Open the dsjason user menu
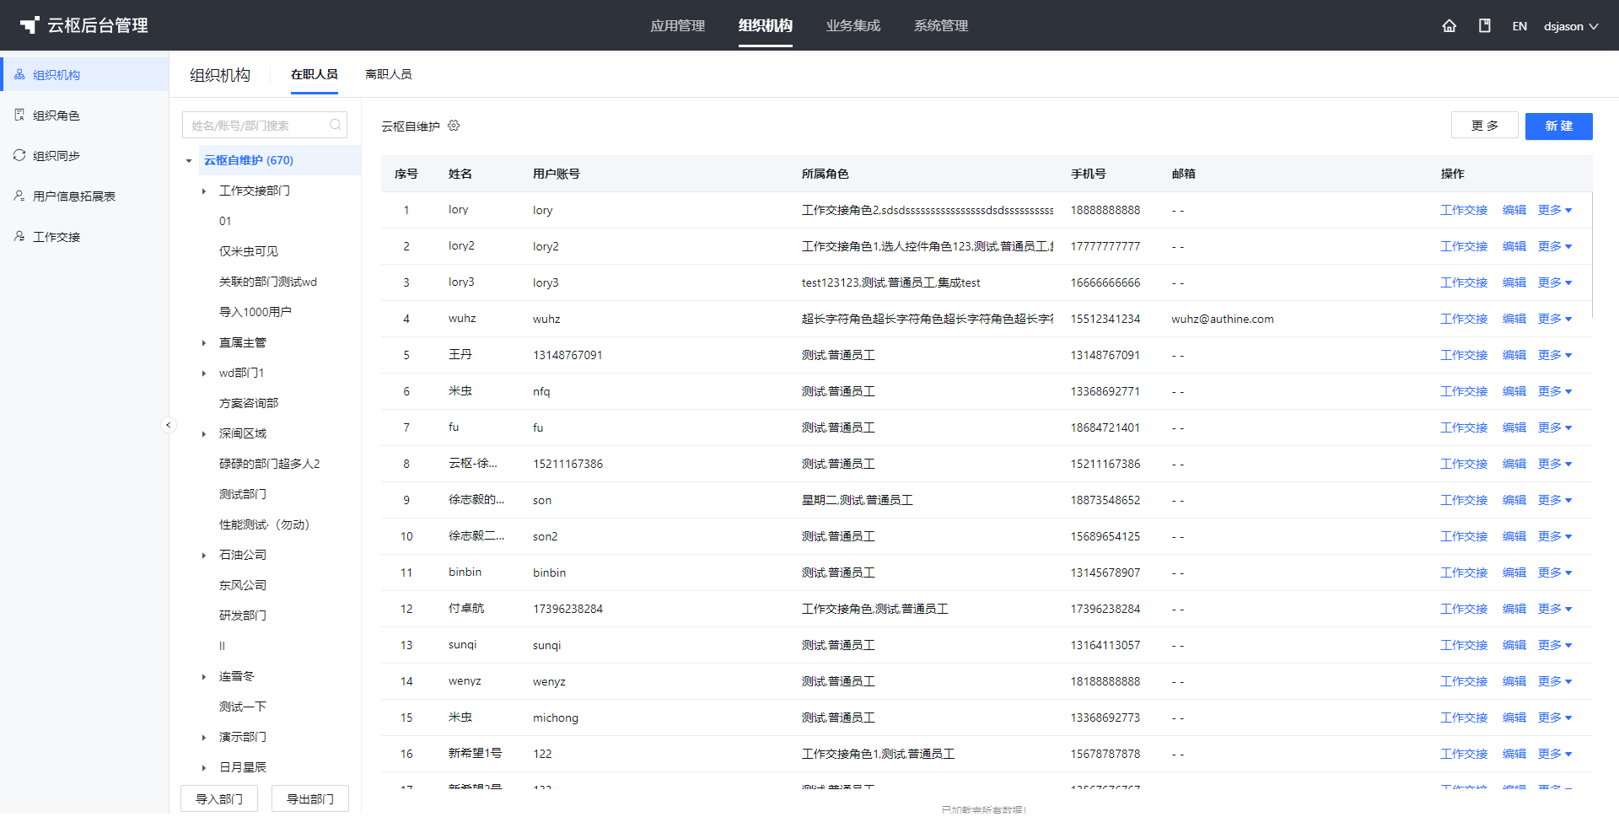 coord(1571,26)
